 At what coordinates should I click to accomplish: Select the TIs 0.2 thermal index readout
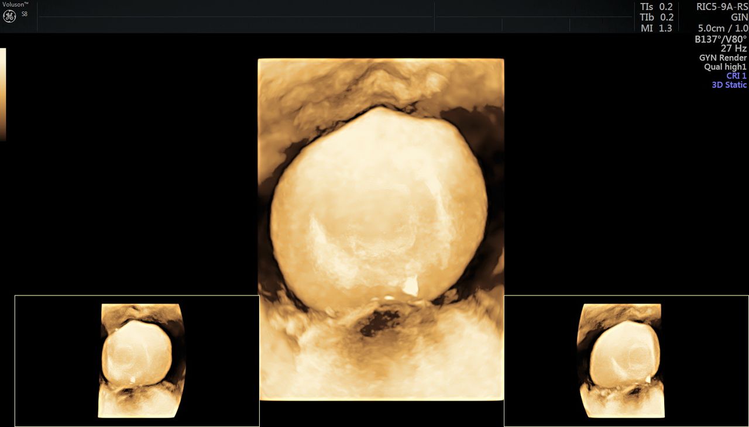[x=656, y=7]
